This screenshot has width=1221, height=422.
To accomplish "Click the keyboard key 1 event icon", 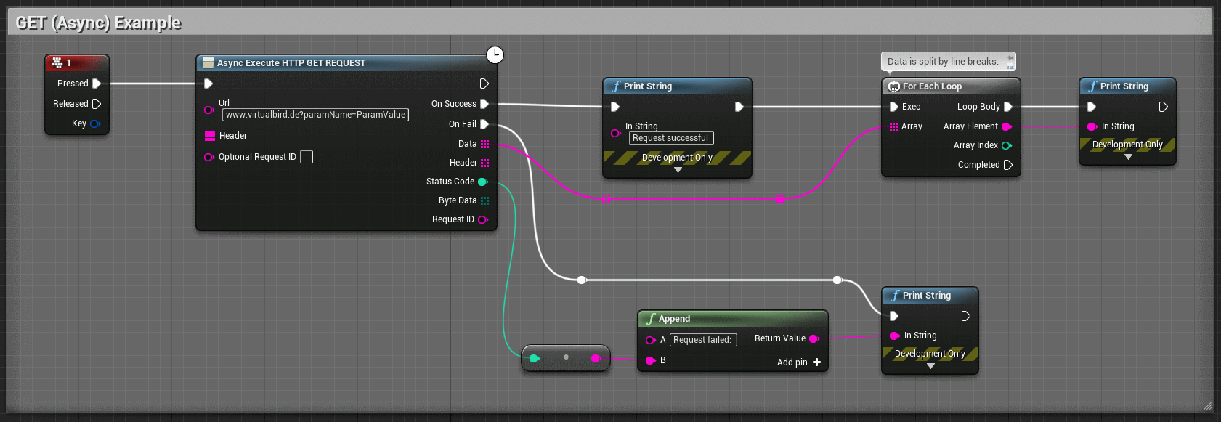I will 57,63.
